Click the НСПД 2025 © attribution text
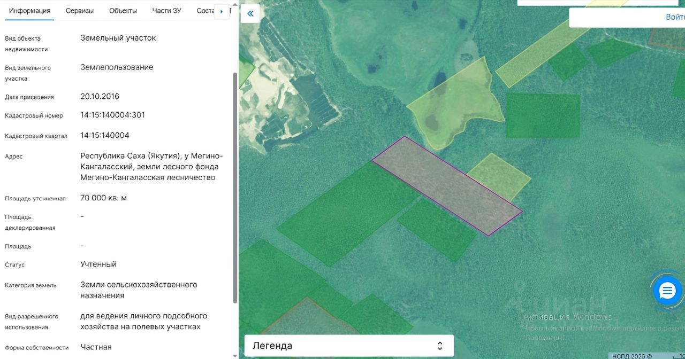The image size is (685, 359). 632,356
